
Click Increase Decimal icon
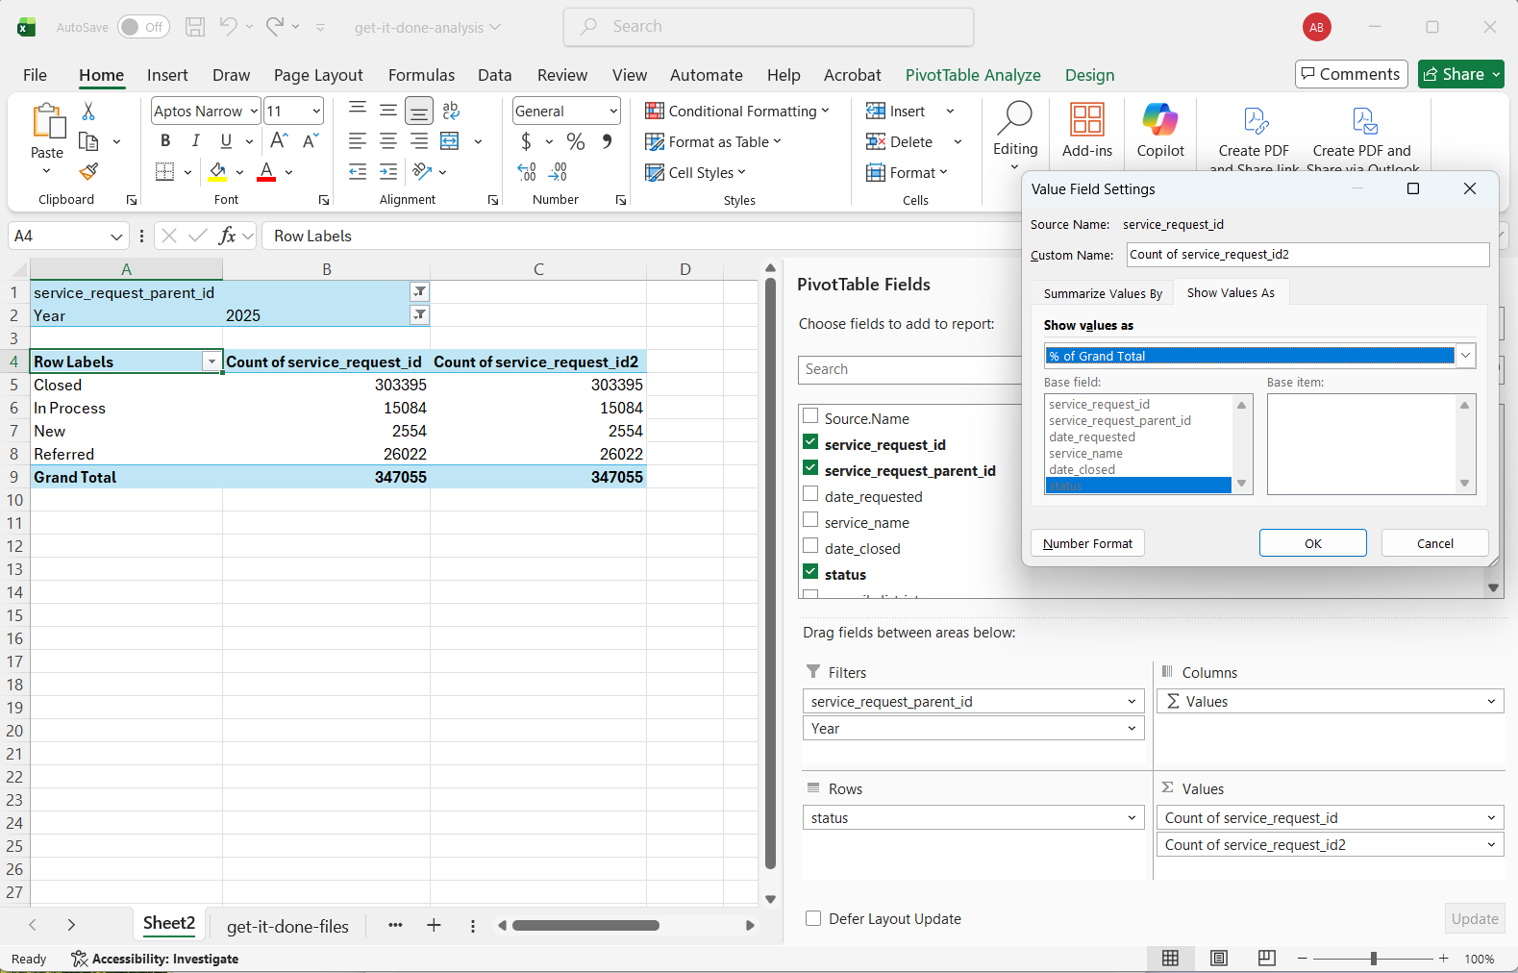pyautogui.click(x=527, y=172)
